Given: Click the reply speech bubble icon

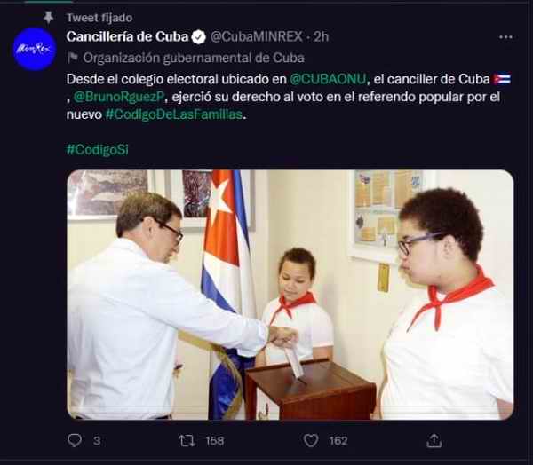Looking at the screenshot, I should click(75, 440).
